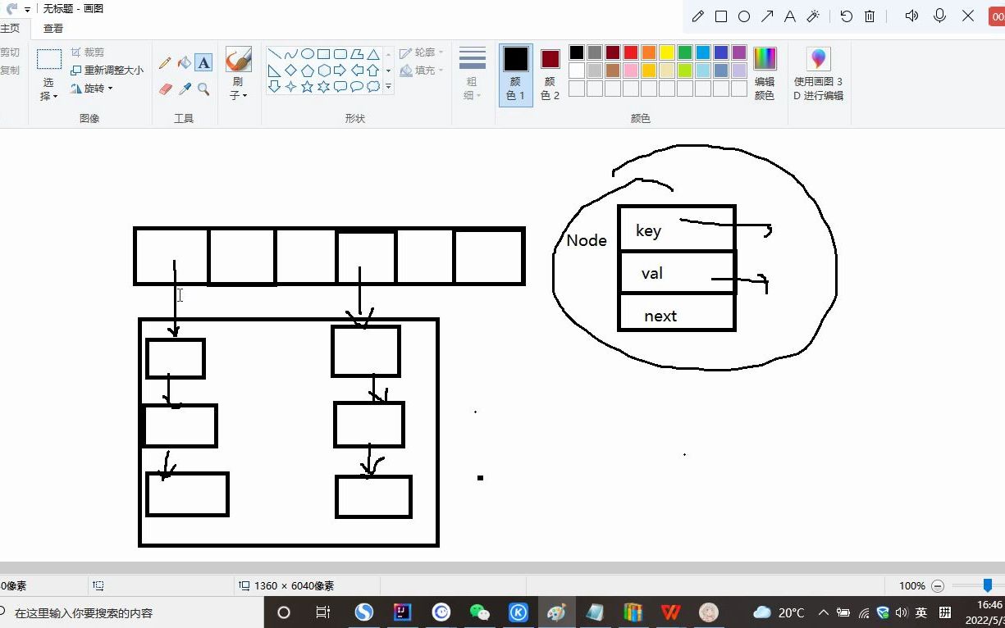Viewport: 1005px width, 628px height.
Task: Select the Eraser tool
Action: 165,89
